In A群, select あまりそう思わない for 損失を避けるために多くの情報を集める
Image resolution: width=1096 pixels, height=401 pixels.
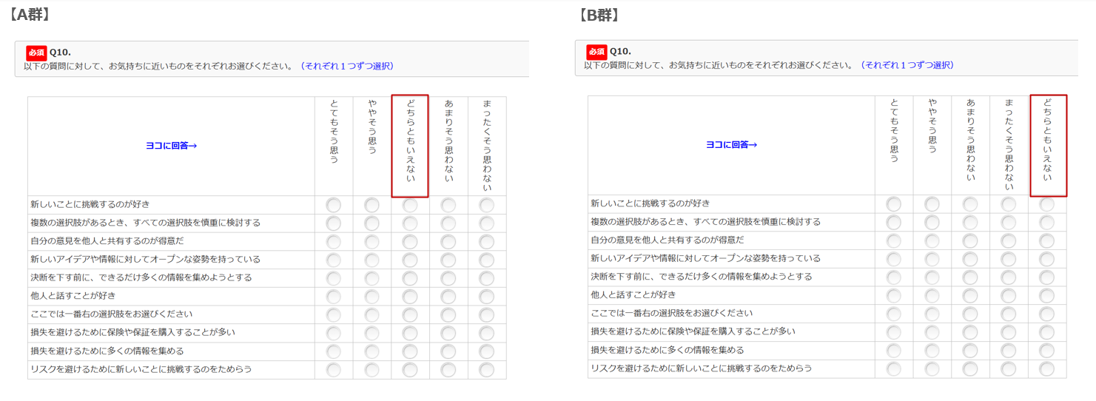[x=448, y=351]
